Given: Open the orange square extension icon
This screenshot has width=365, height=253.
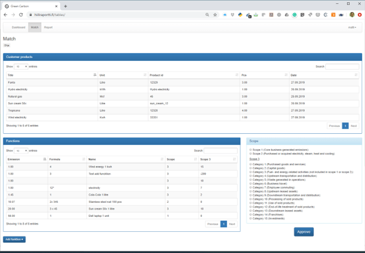Looking at the screenshot, I should coord(333,14).
